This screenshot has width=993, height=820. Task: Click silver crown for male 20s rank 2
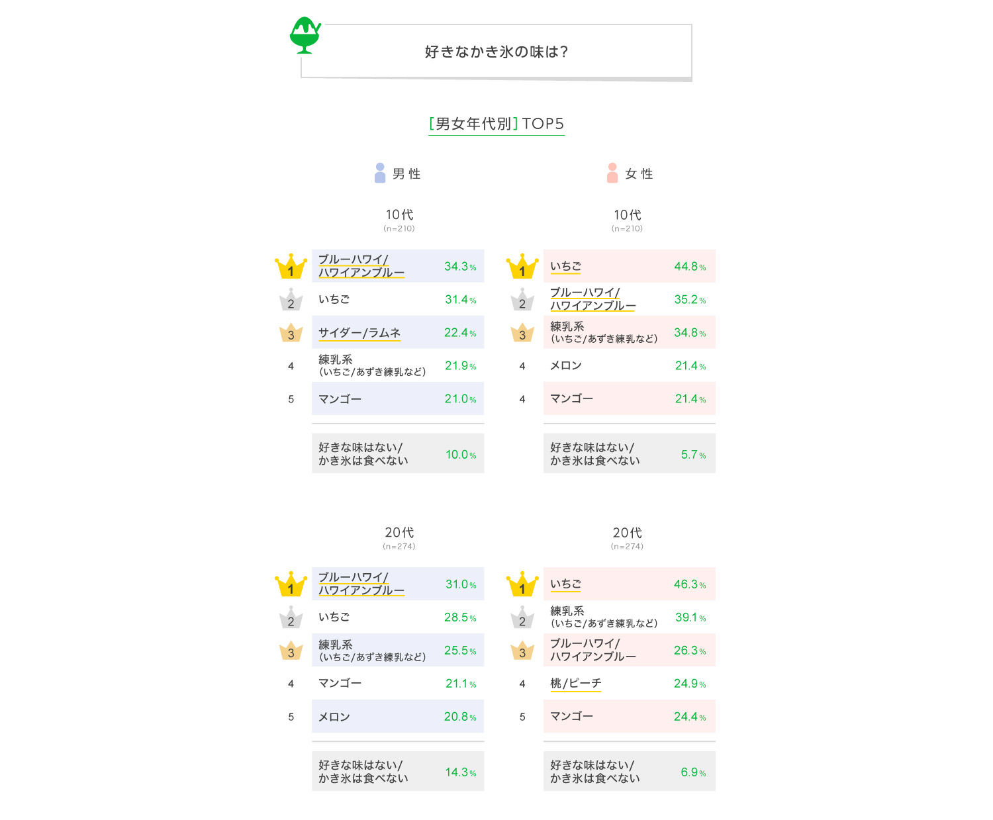(291, 617)
